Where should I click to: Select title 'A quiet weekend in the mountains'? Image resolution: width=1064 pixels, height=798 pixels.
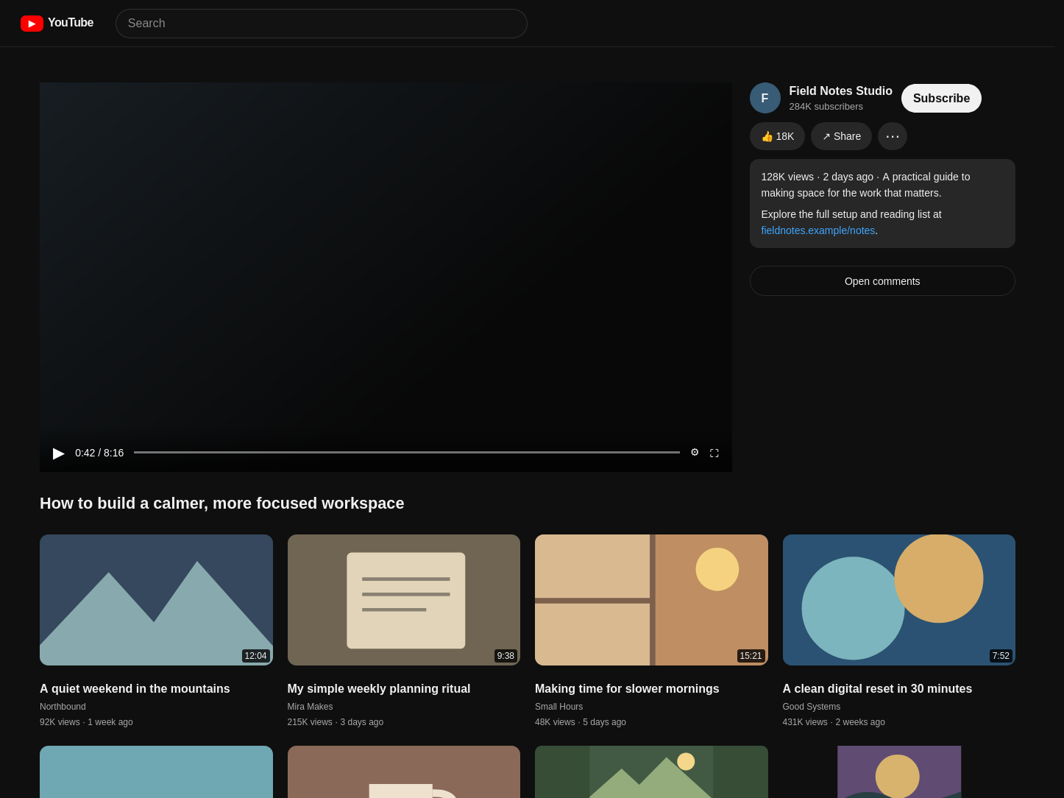pos(135,689)
